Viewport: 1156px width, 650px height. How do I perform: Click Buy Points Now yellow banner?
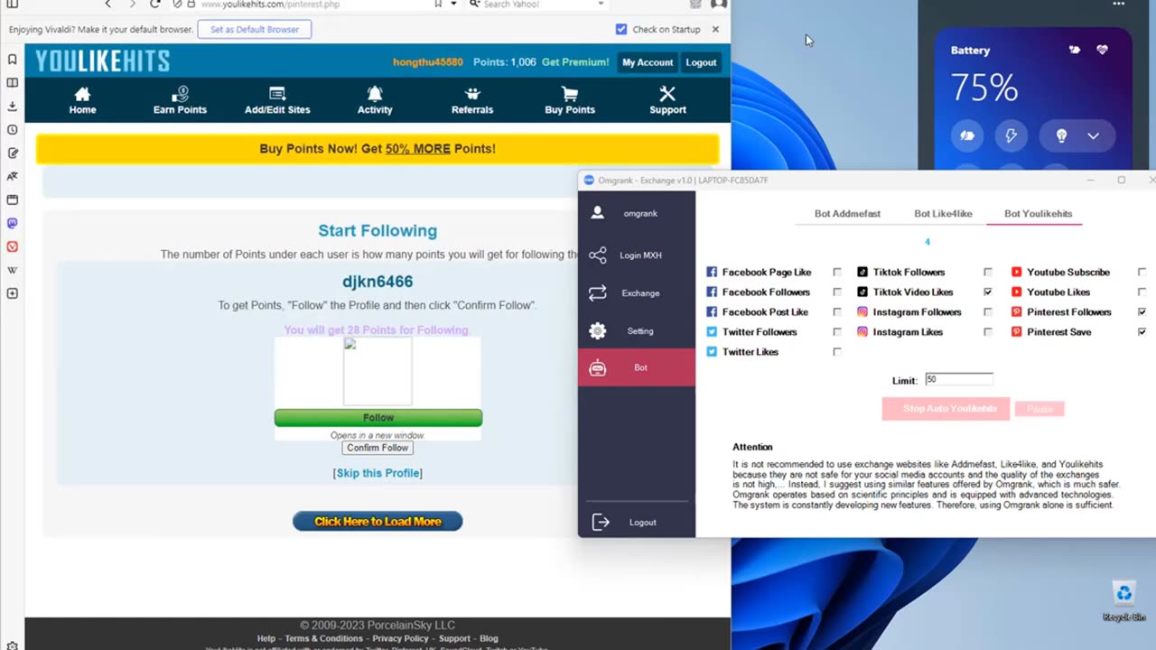(378, 149)
